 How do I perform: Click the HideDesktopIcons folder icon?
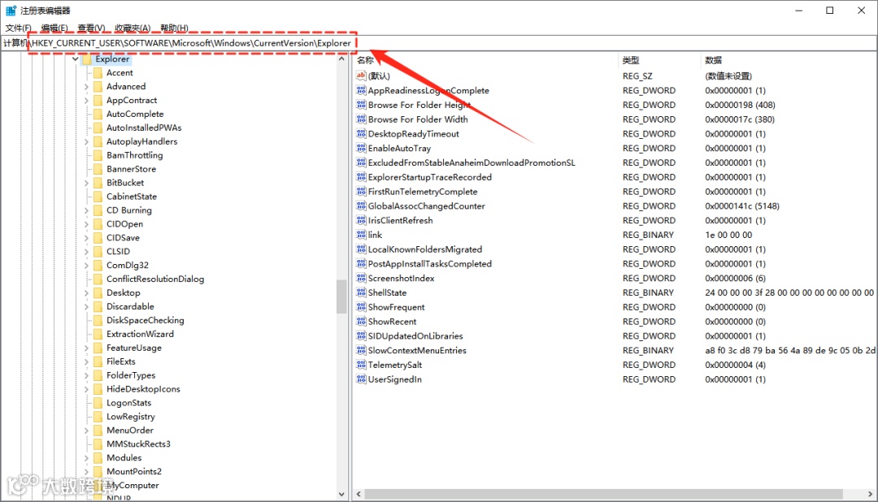(x=98, y=389)
